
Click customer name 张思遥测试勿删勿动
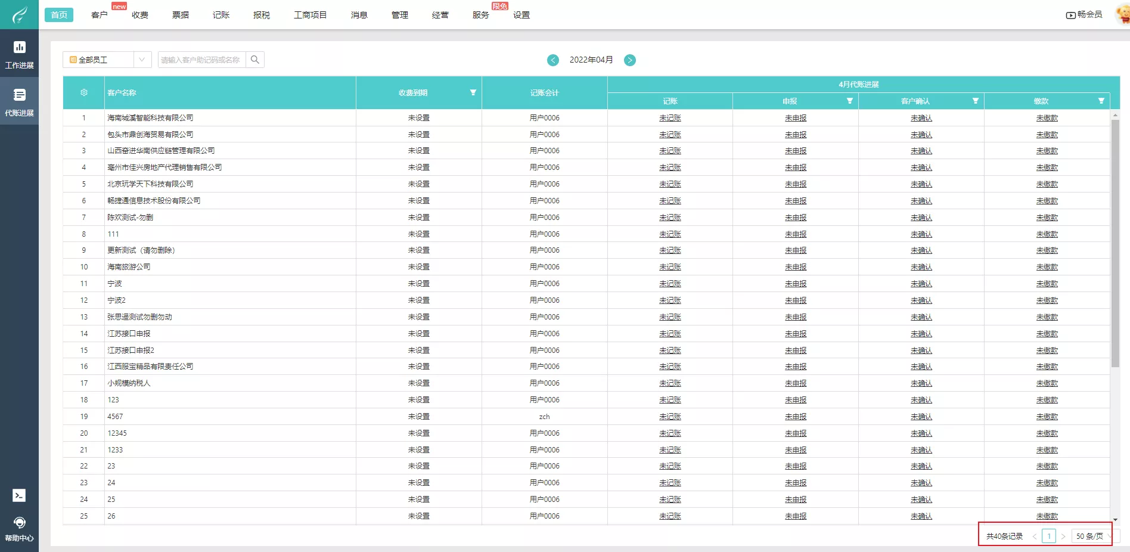139,317
